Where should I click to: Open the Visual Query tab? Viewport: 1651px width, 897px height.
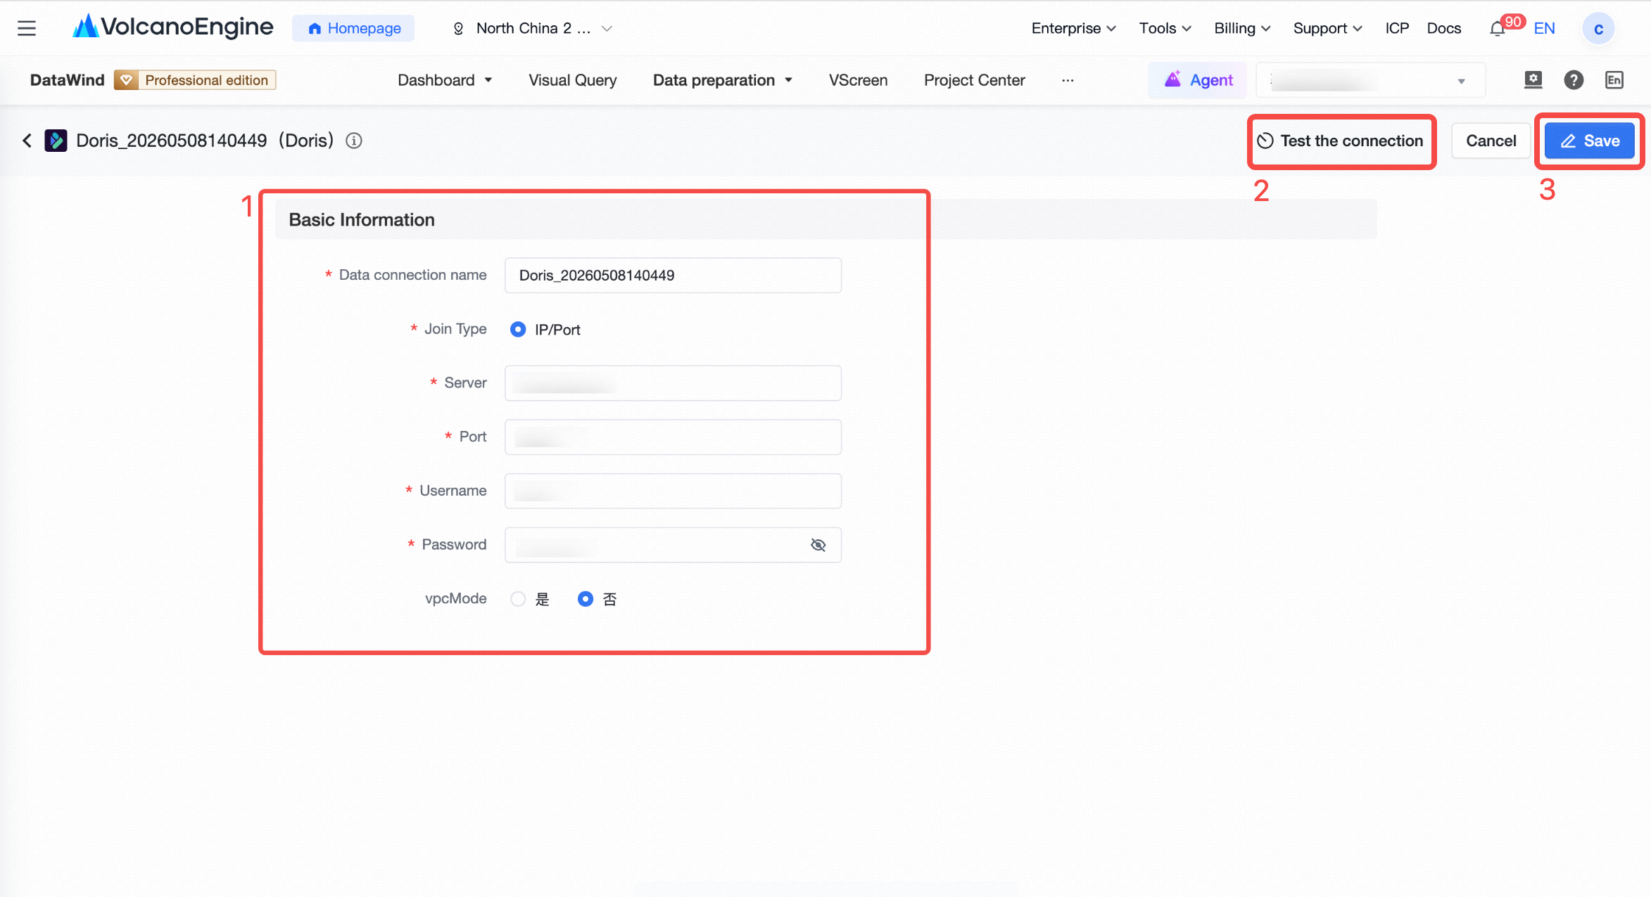572,80
